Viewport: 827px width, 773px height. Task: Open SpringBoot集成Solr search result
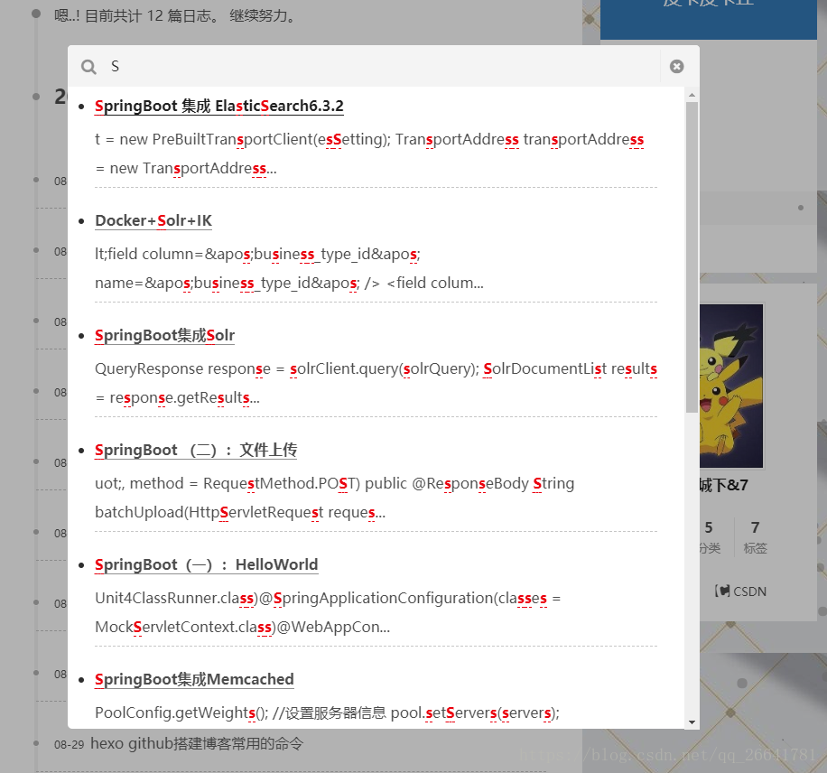(x=164, y=336)
